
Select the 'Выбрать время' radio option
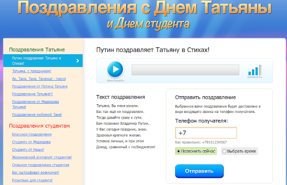point(239,151)
